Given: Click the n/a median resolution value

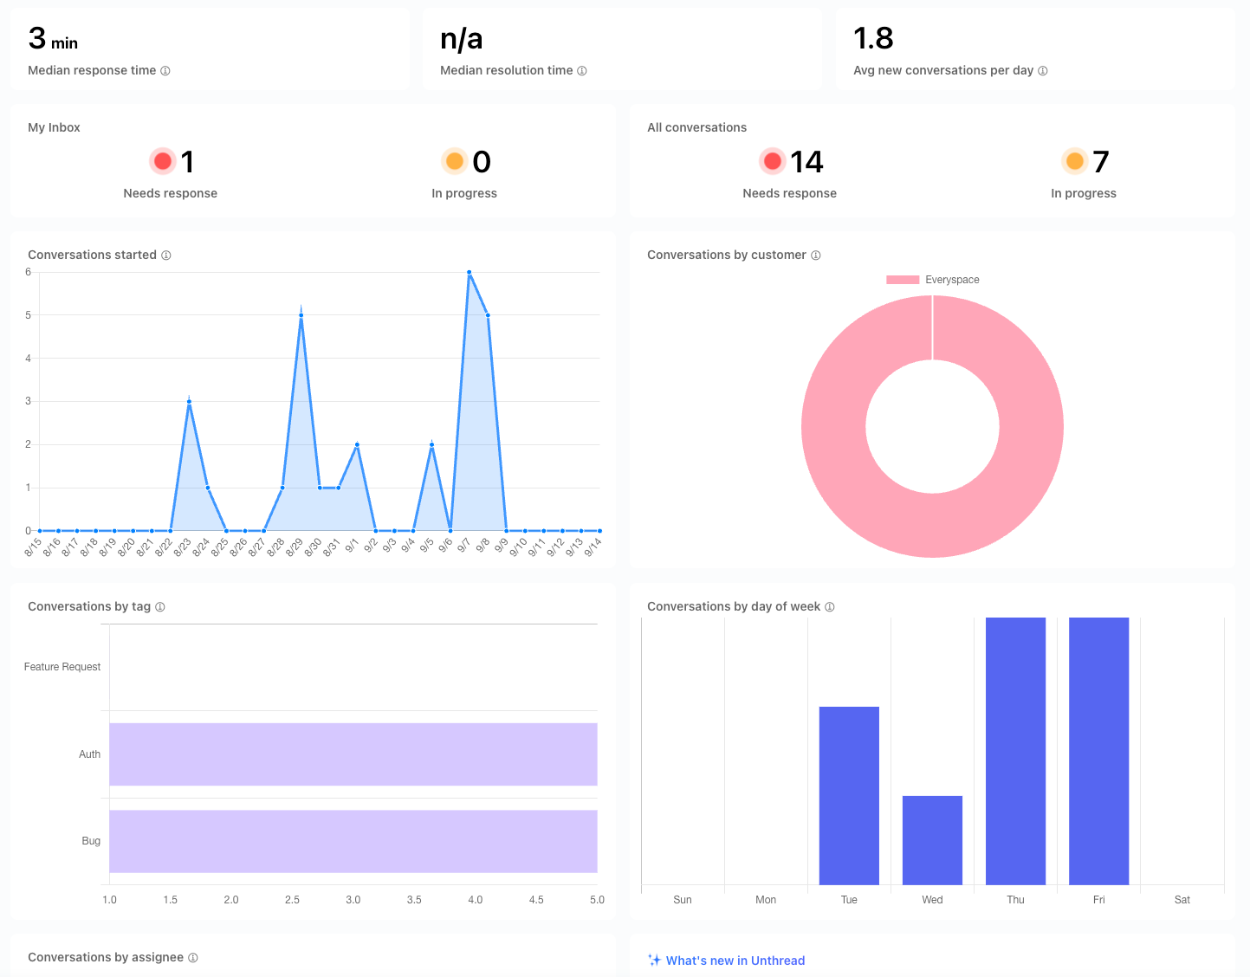Looking at the screenshot, I should (461, 39).
